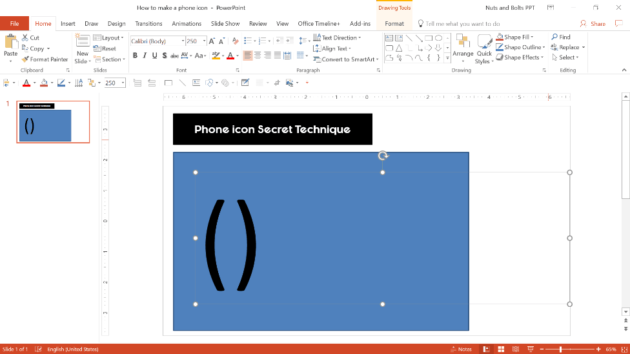
Task: Toggle Bold formatting
Action: coord(135,56)
